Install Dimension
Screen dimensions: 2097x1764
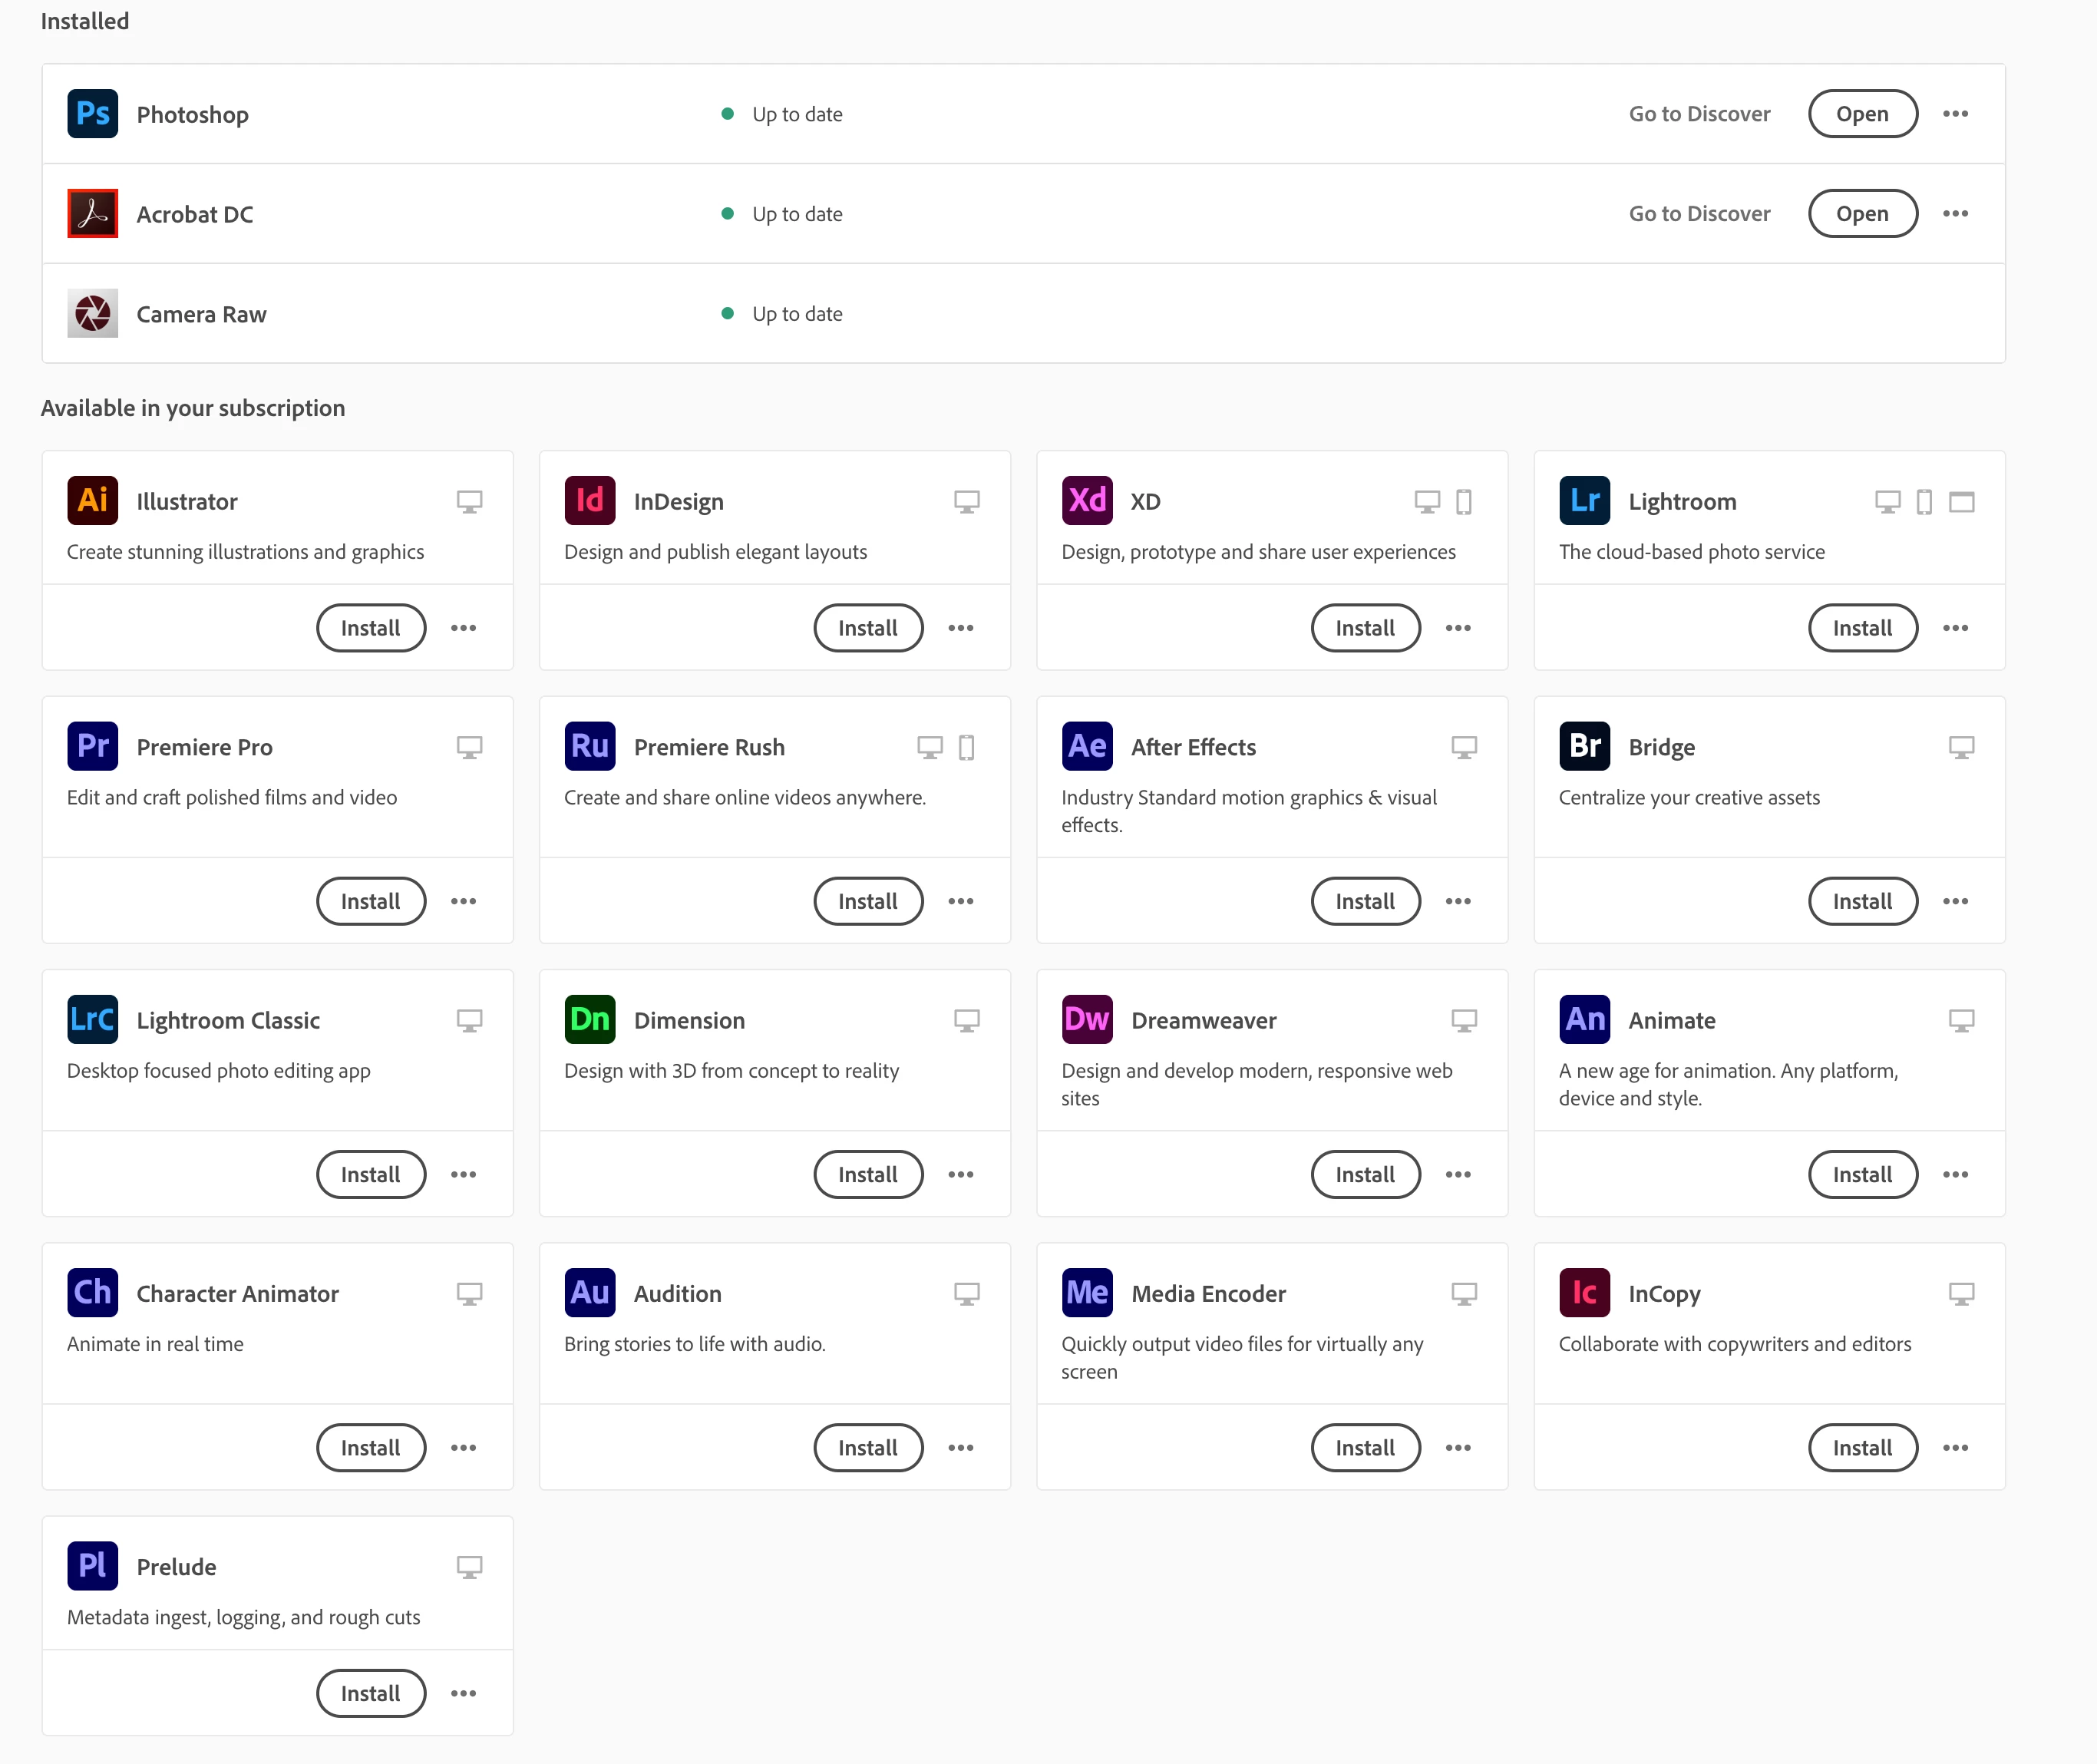pyautogui.click(x=868, y=1174)
